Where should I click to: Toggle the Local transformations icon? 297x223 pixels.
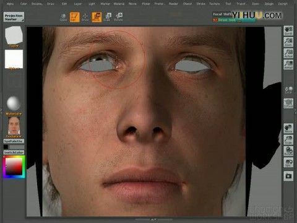[288, 90]
